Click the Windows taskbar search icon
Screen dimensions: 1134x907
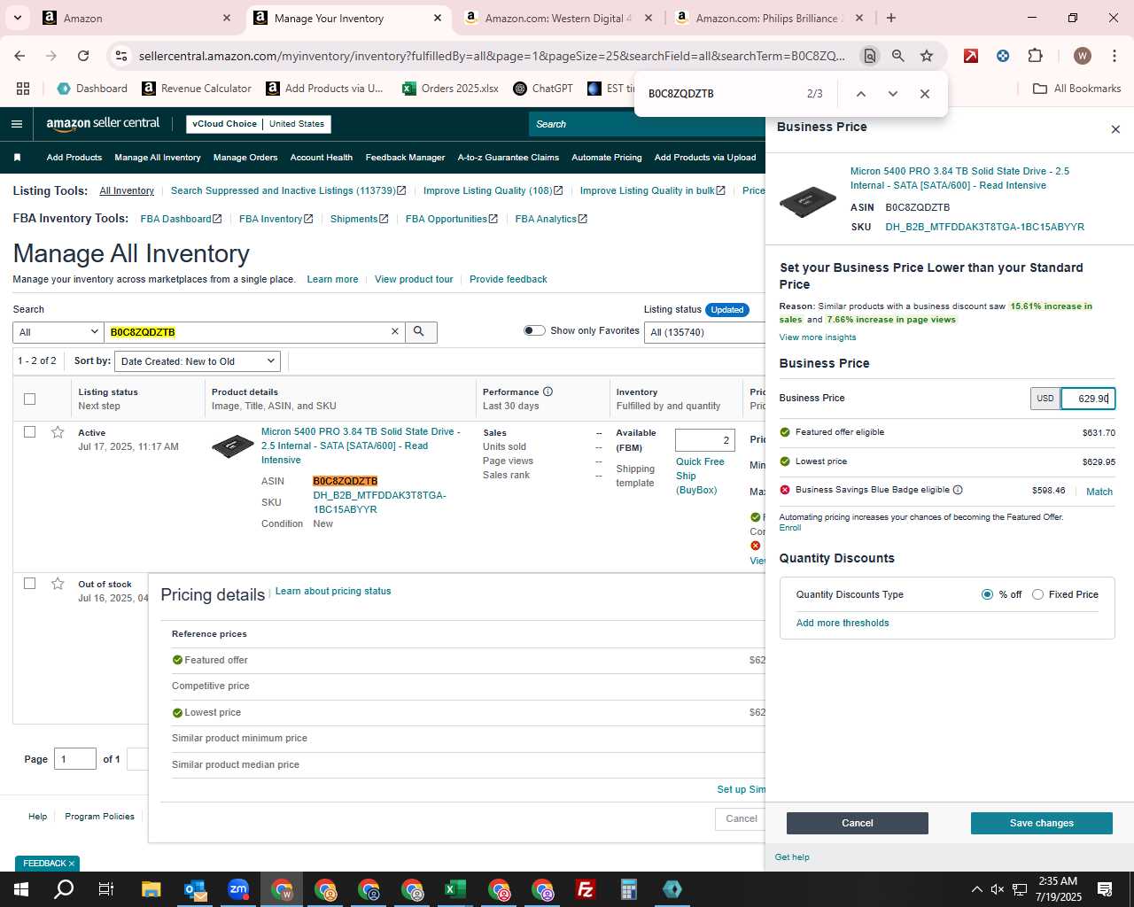[x=65, y=889]
